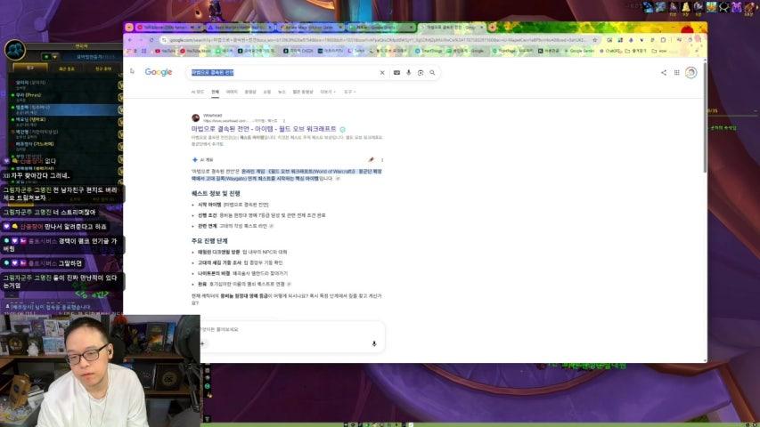
Task: Click the plus icon in AI question box
Action: [x=202, y=343]
